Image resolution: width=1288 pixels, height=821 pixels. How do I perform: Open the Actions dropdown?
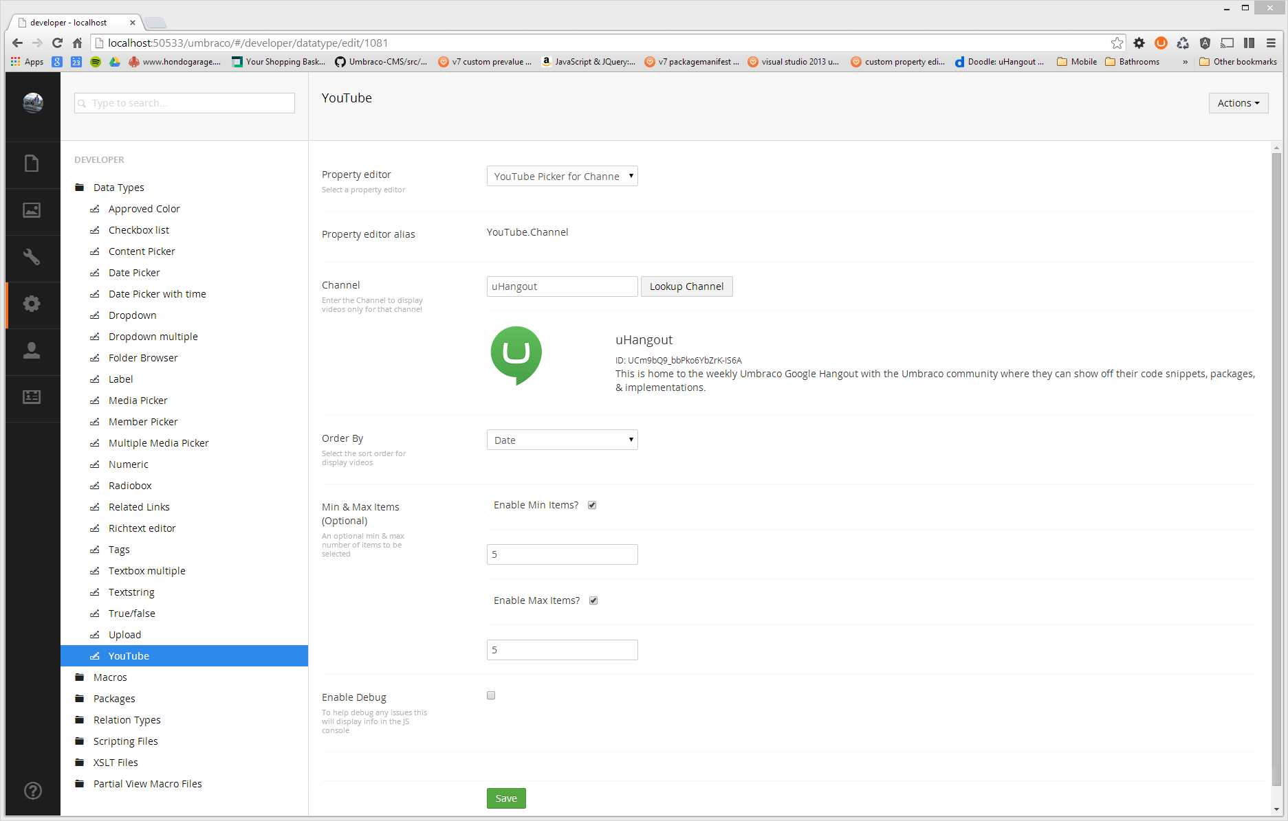pos(1238,103)
